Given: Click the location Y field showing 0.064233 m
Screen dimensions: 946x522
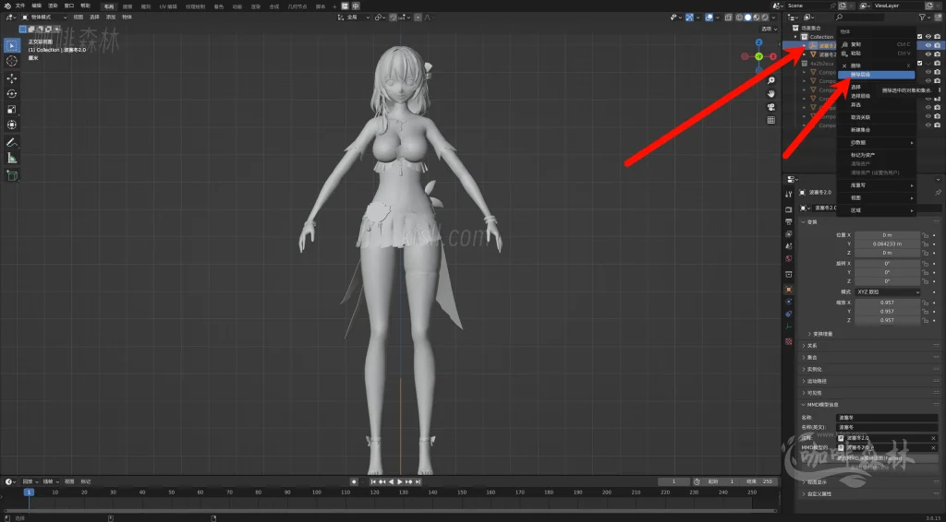Looking at the screenshot, I should 888,243.
